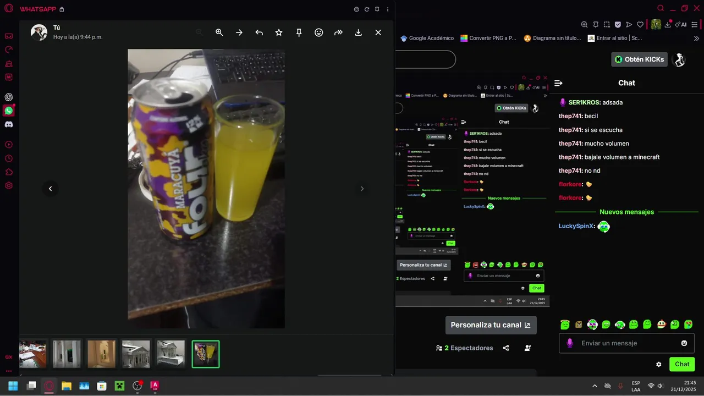Open sender profile picture labeled Tú
The width and height of the screenshot is (704, 396).
pyautogui.click(x=39, y=32)
